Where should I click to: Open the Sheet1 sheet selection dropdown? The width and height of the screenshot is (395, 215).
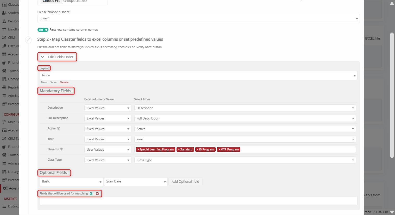pos(198,18)
